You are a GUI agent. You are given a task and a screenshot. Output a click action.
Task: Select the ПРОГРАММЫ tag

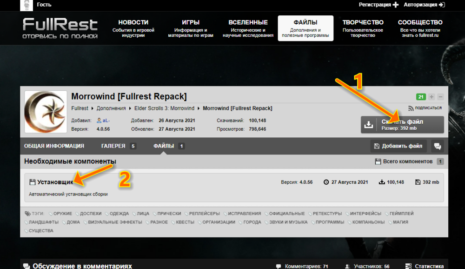(330, 222)
